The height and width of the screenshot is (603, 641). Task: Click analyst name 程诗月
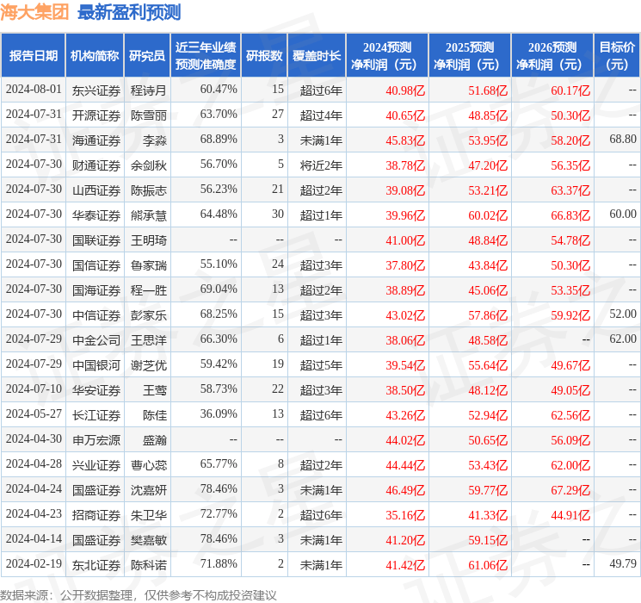point(149,90)
